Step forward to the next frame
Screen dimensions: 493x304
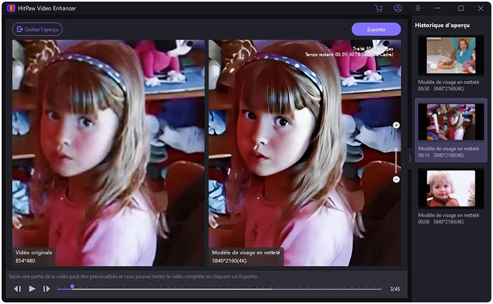point(47,288)
